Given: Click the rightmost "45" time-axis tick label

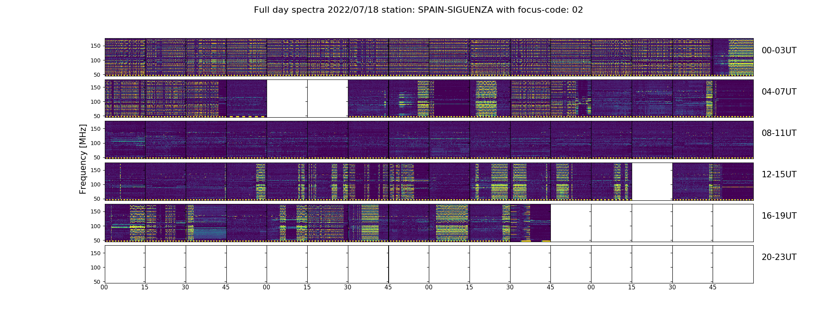Looking at the screenshot, I should pos(713,287).
